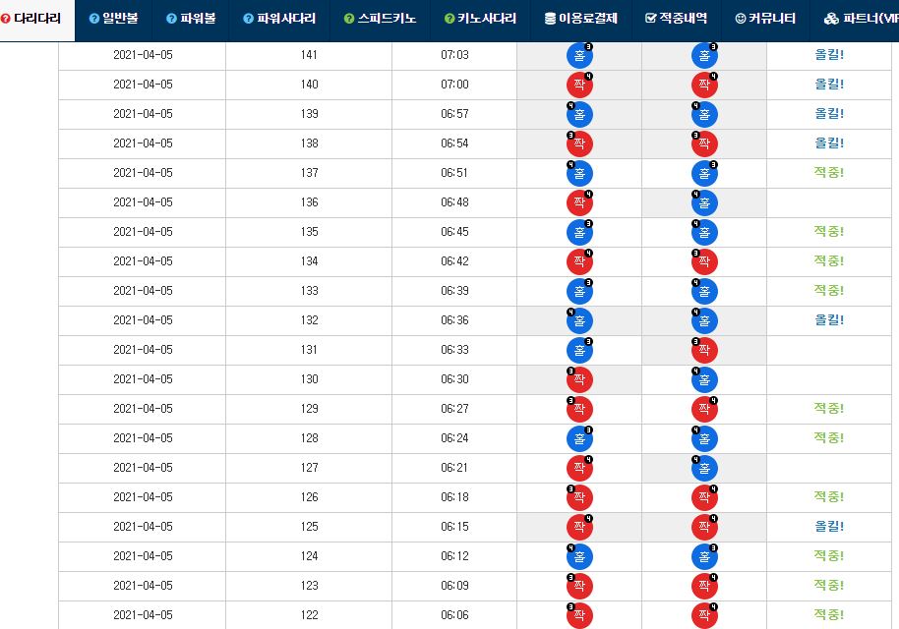The width and height of the screenshot is (899, 629).
Task: Click second red 짝 ball in round 134
Action: coord(704,261)
